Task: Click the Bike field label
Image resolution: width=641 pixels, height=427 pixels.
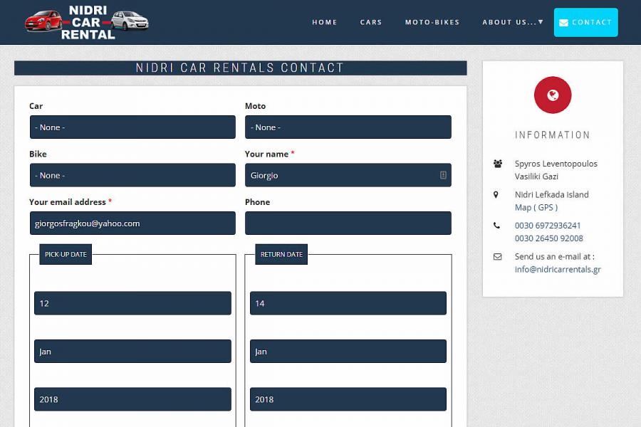Action: tap(38, 154)
